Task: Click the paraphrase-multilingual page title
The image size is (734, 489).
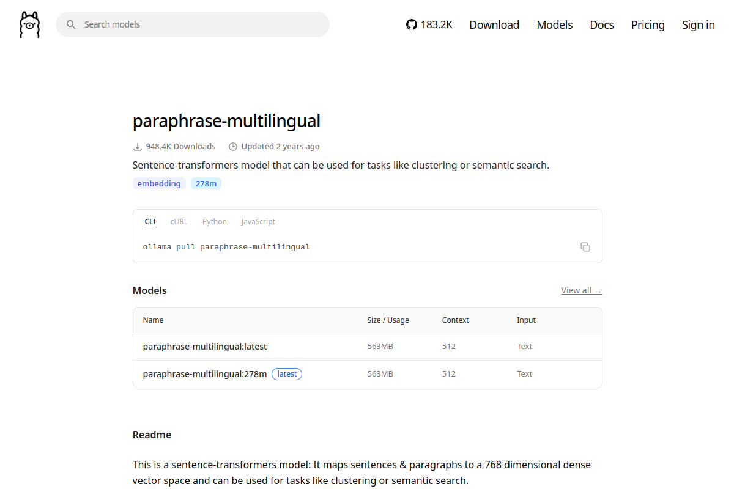Action: (x=226, y=121)
